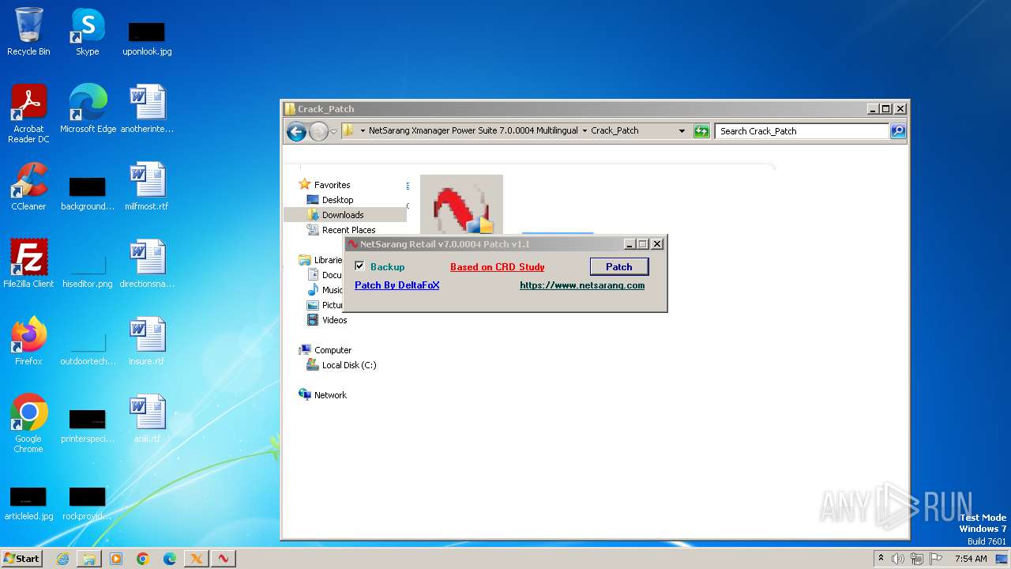Toggle the Backup checkbox
Image resolution: width=1011 pixels, height=569 pixels.
(360, 266)
